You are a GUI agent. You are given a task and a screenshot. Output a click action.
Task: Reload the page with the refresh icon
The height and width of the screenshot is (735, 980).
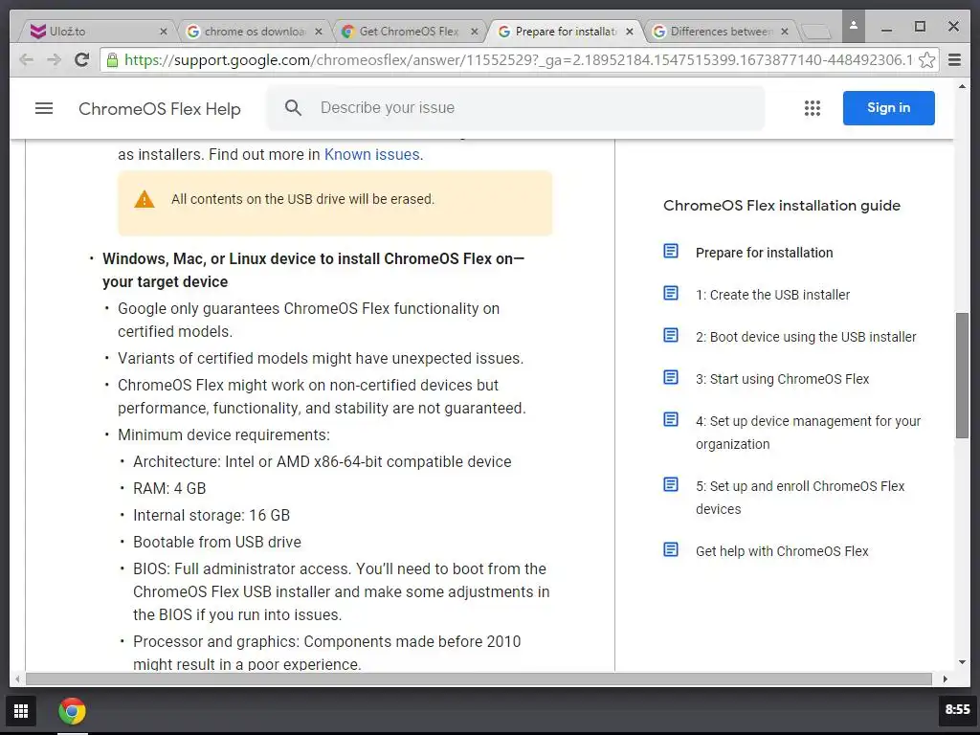coord(82,60)
